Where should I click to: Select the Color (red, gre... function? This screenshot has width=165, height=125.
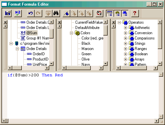[92, 38]
